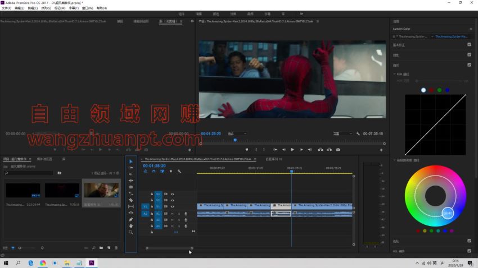478x268 pixels.
Task: Export frame with camera icon
Action: click(x=338, y=150)
